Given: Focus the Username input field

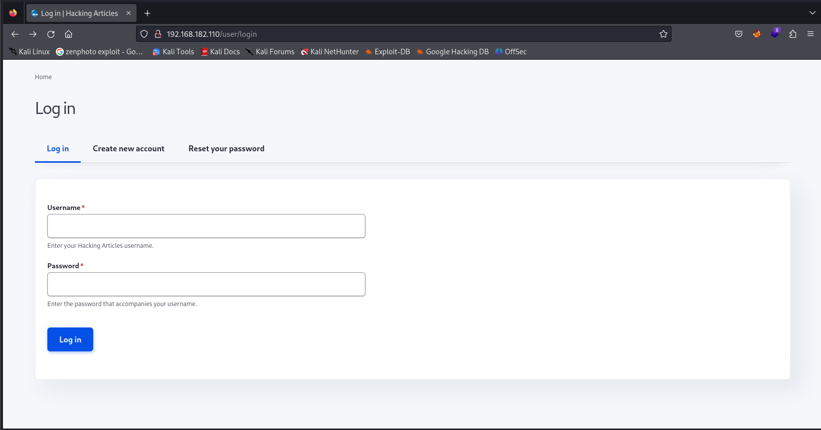Looking at the screenshot, I should [206, 226].
